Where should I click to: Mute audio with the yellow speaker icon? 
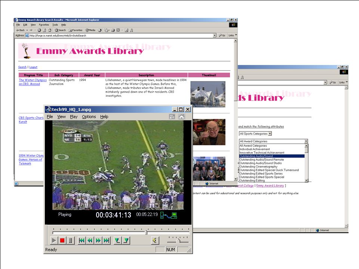(x=155, y=240)
